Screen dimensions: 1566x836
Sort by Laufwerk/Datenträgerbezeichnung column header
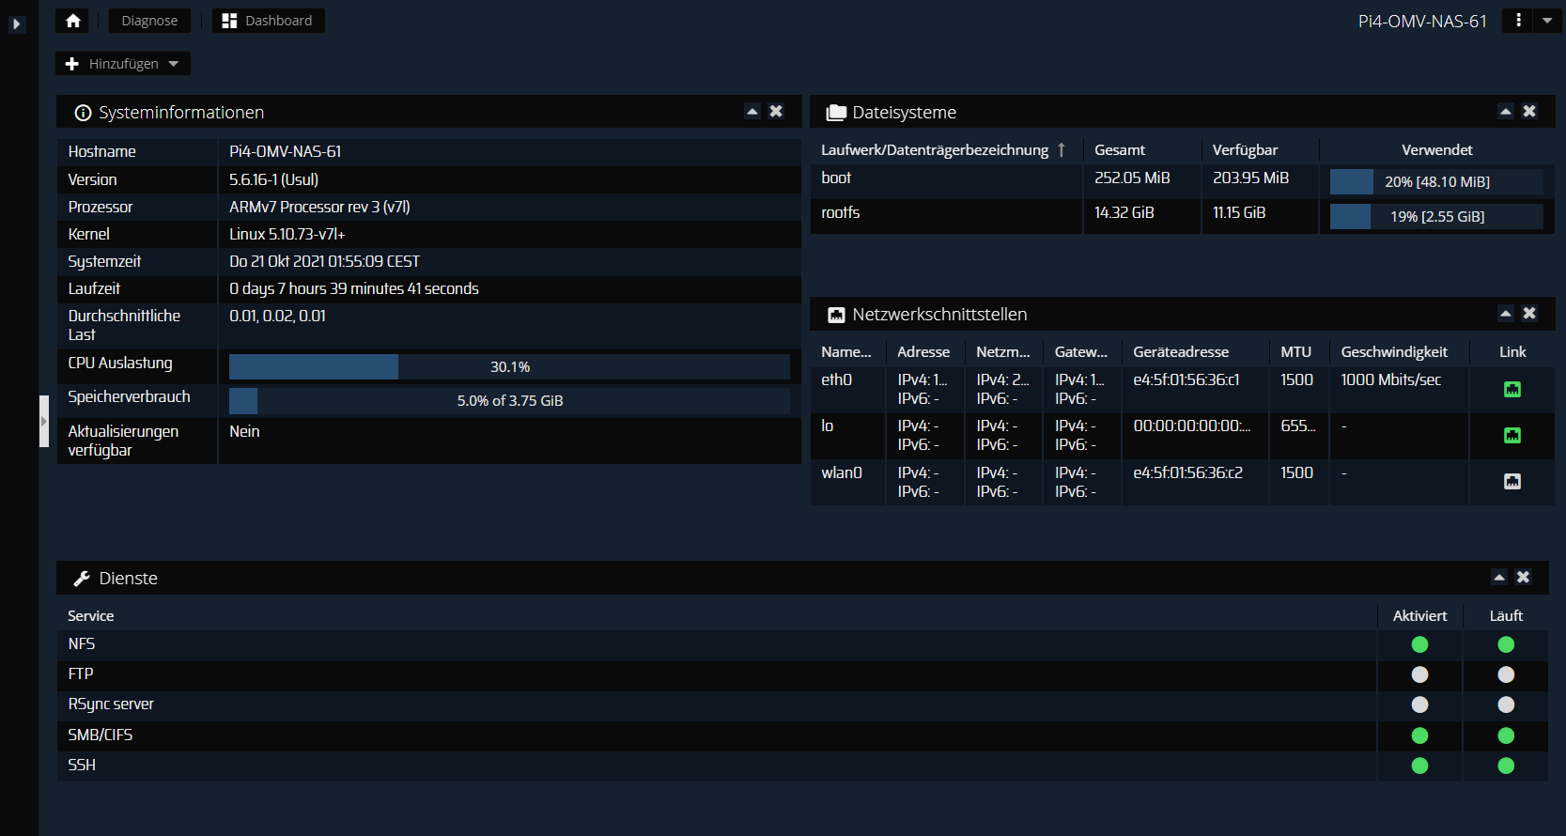tap(934, 150)
